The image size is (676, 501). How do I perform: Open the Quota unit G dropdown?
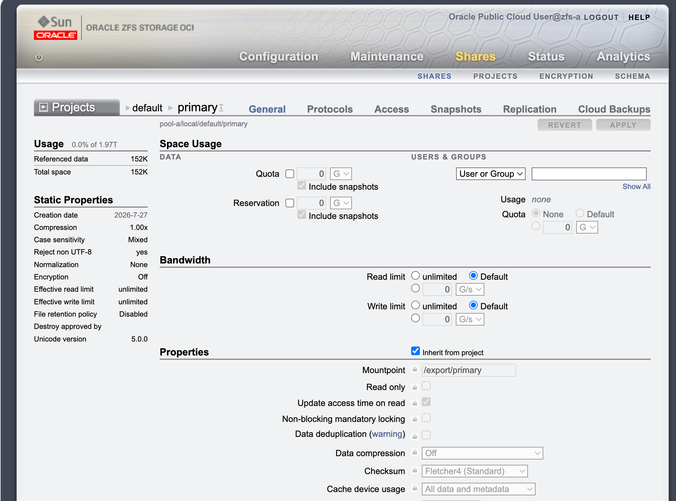click(341, 174)
